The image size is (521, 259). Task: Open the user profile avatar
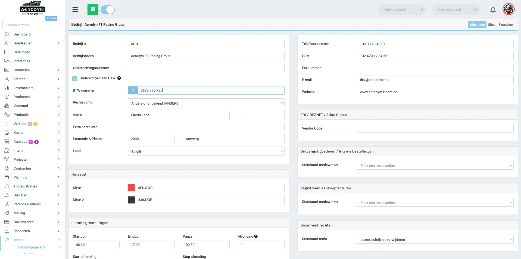508,9
